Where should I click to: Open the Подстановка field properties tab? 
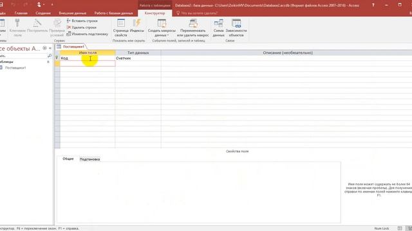(x=89, y=159)
